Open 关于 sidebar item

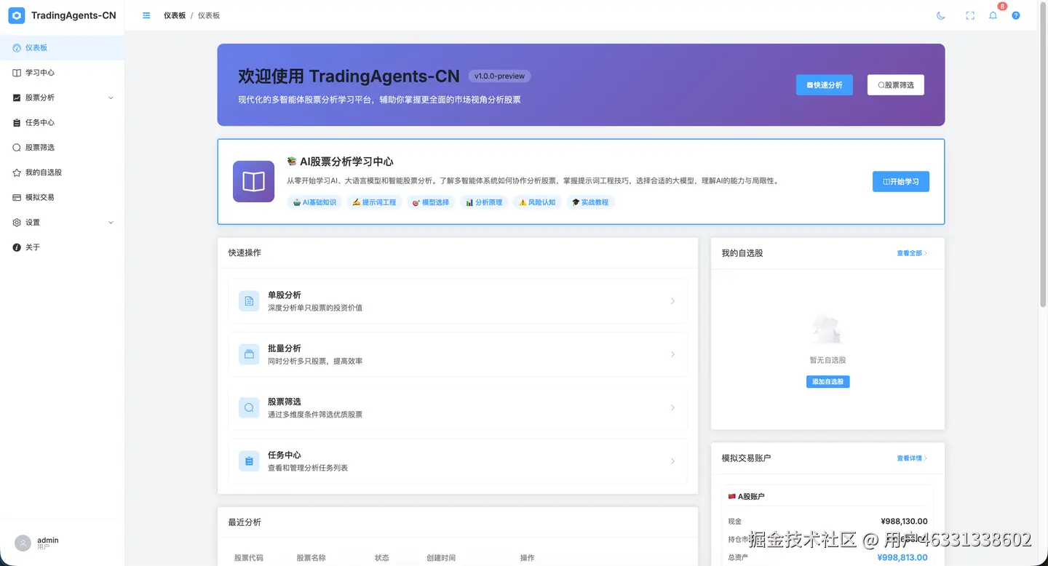62,247
